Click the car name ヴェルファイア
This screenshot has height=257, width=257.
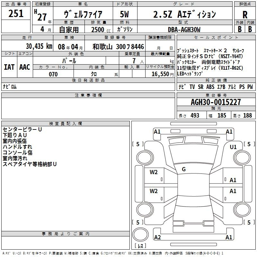(x=83, y=14)
